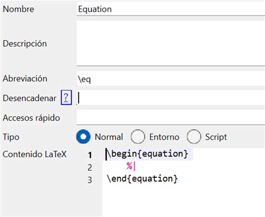This screenshot has height=217, width=265.
Task: Click line number 3 in the gutter
Action: click(90, 180)
